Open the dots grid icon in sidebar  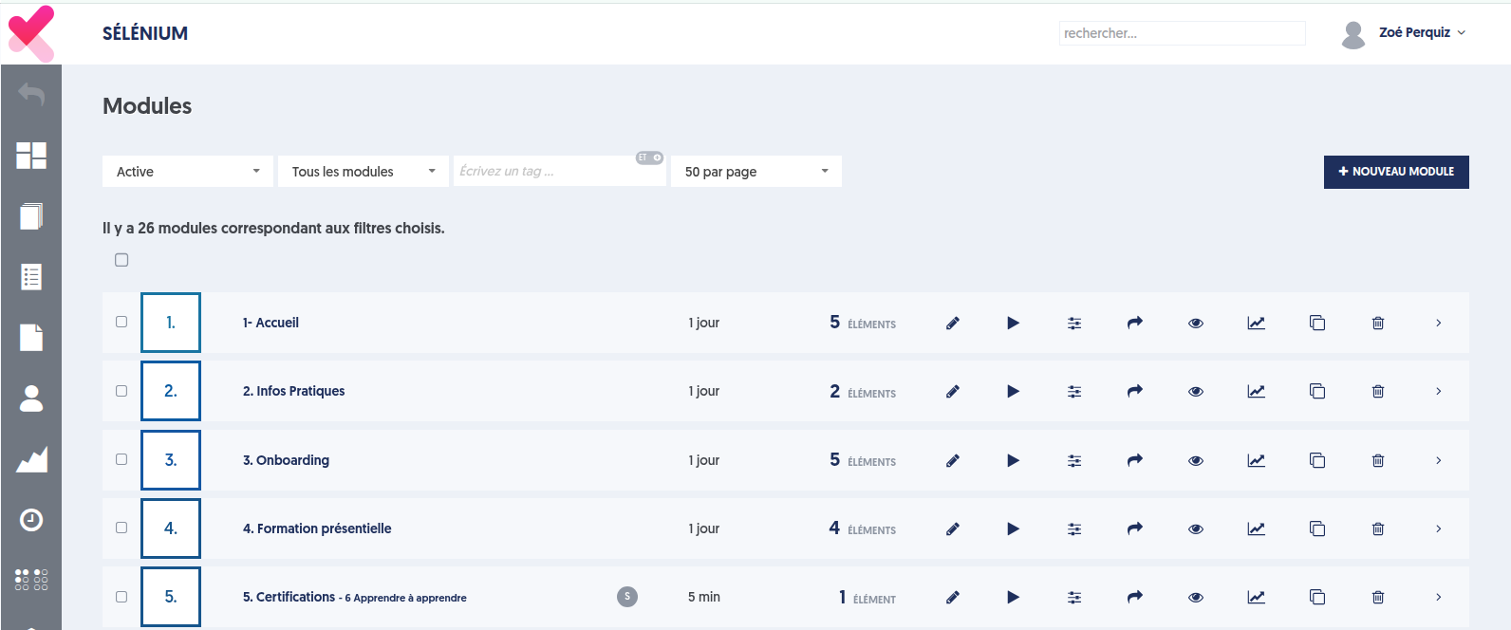click(x=31, y=580)
